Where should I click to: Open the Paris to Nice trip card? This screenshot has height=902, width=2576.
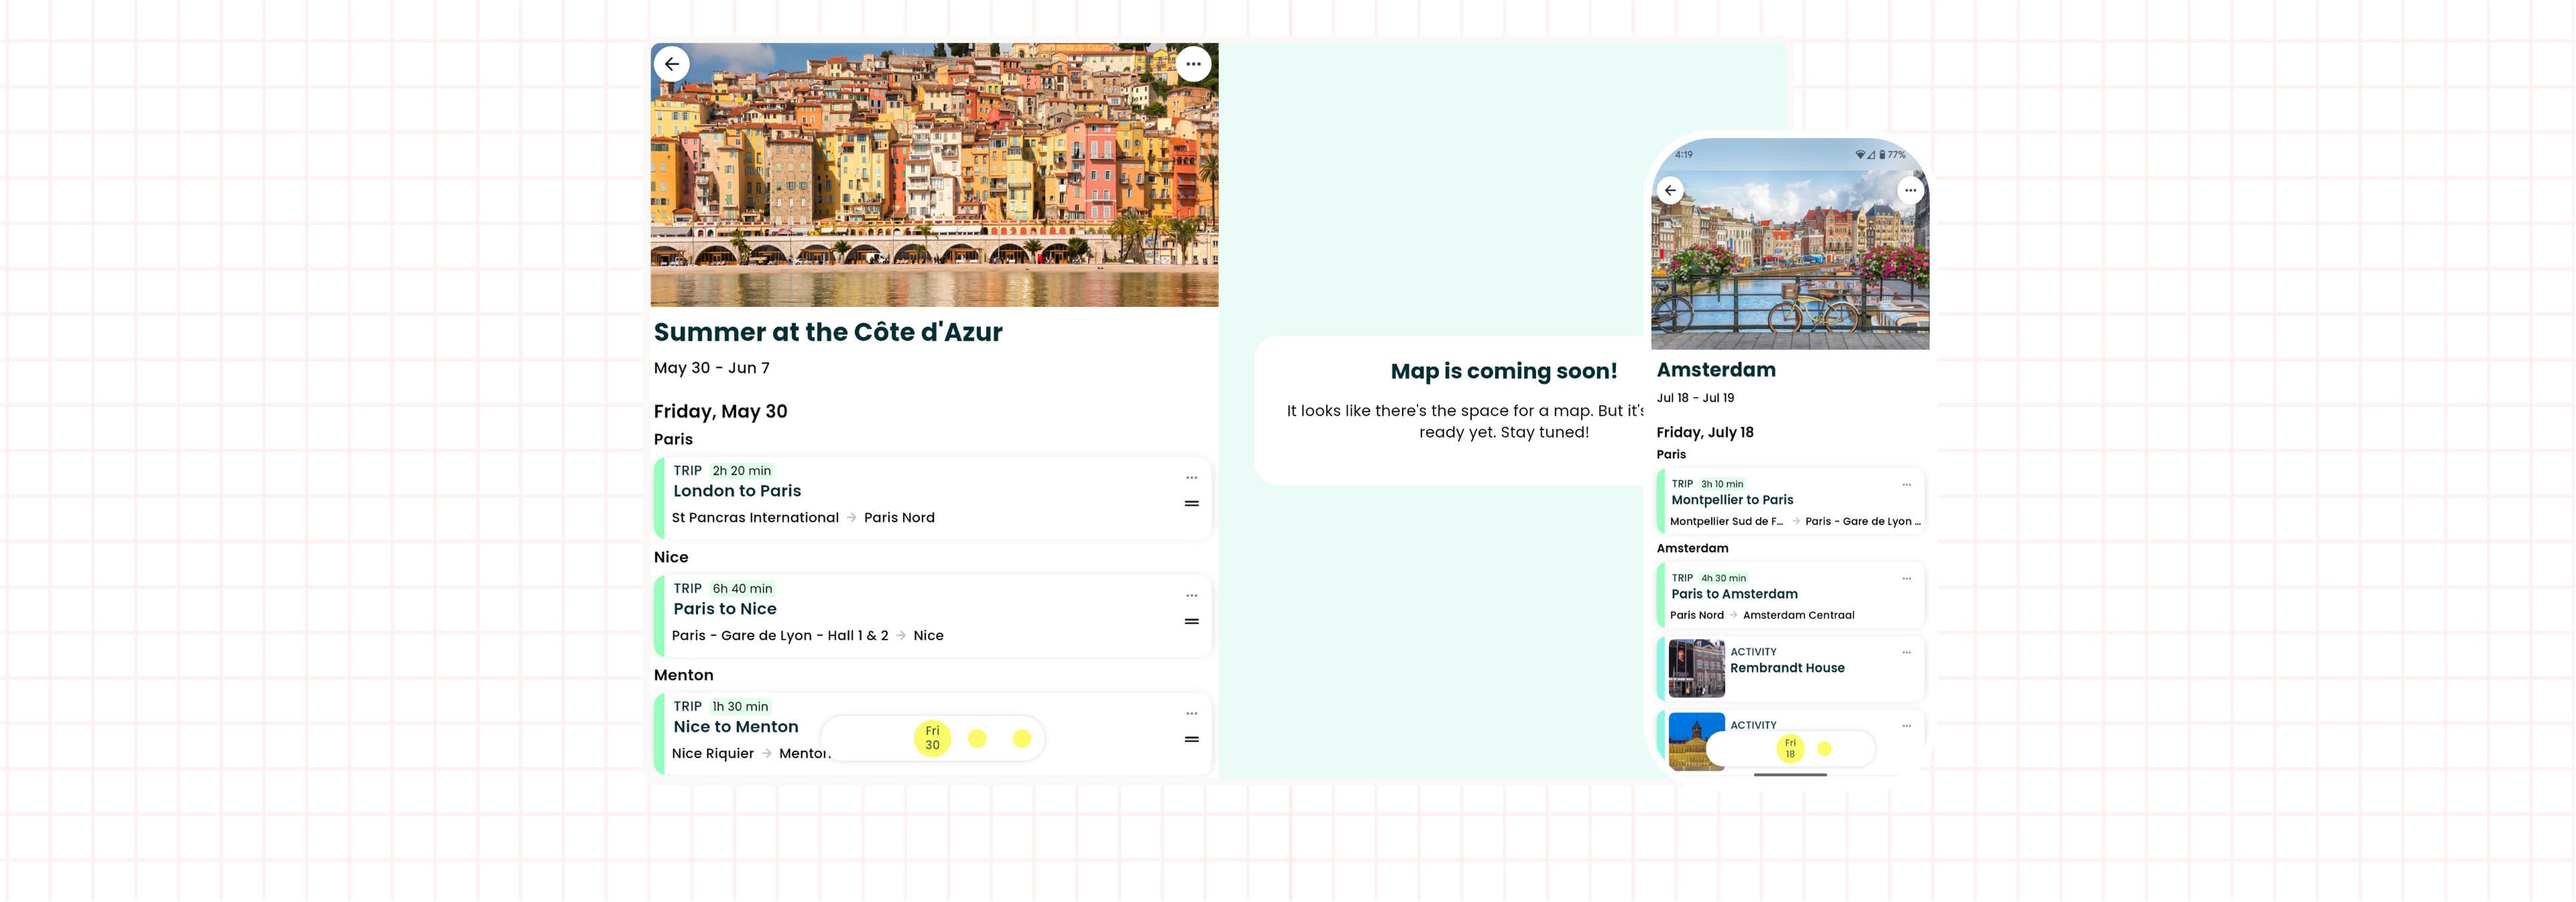(x=932, y=616)
